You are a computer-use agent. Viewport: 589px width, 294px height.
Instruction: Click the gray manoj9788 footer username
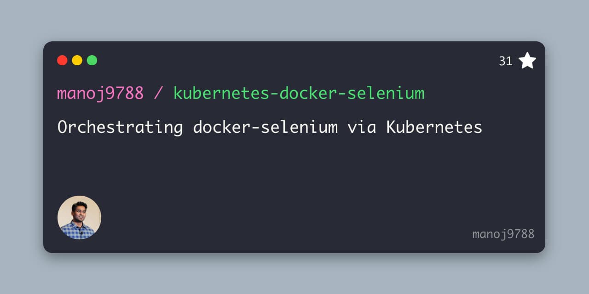(x=503, y=234)
